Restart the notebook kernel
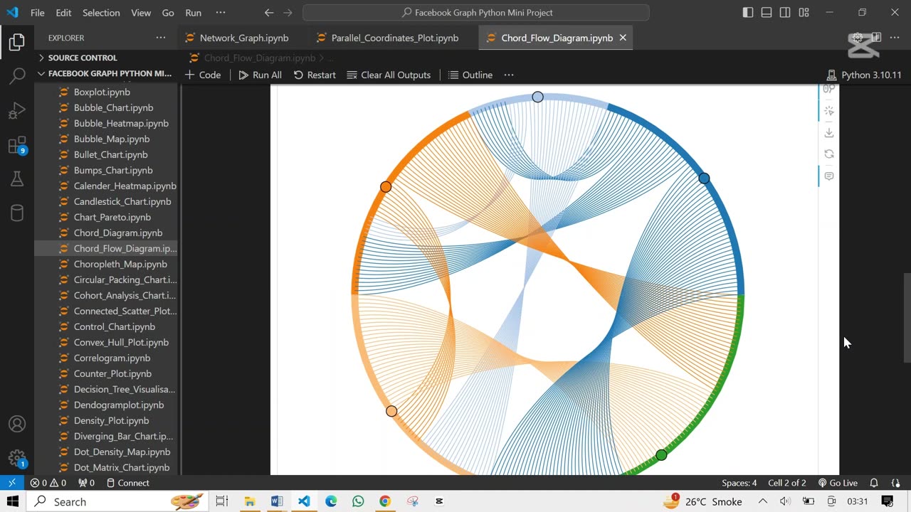 315,75
